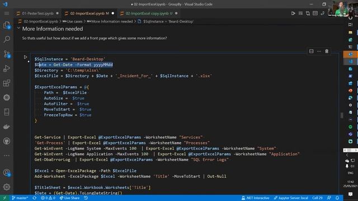This screenshot has height=201, width=358.
Task: Click the $SqlInstance = 'Beard-Desktop' line
Action: pos(70,59)
